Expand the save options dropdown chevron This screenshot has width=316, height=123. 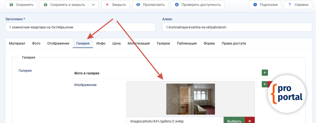(x=94, y=5)
